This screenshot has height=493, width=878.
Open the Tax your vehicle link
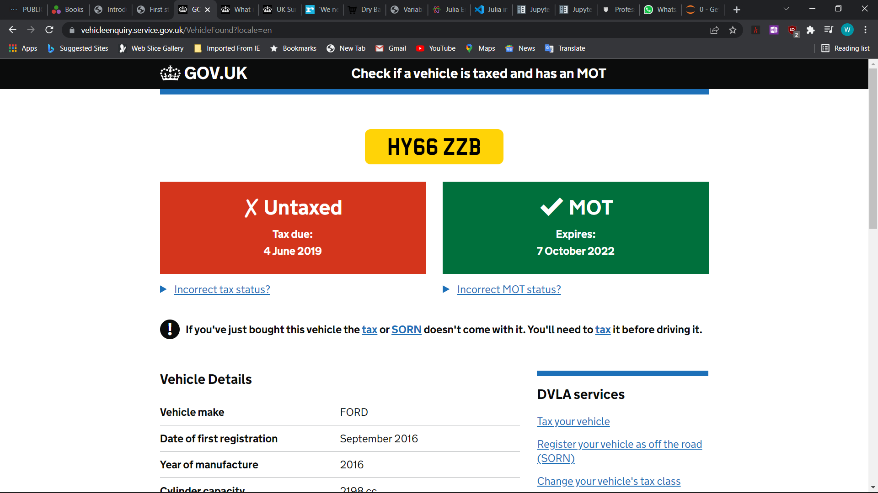(x=573, y=421)
